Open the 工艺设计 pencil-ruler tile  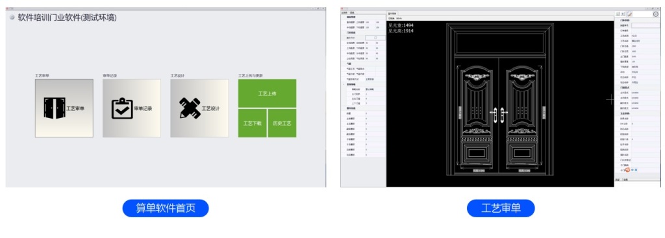point(199,108)
